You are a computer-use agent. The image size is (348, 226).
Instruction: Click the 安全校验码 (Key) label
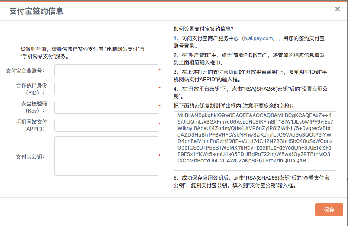[34, 107]
